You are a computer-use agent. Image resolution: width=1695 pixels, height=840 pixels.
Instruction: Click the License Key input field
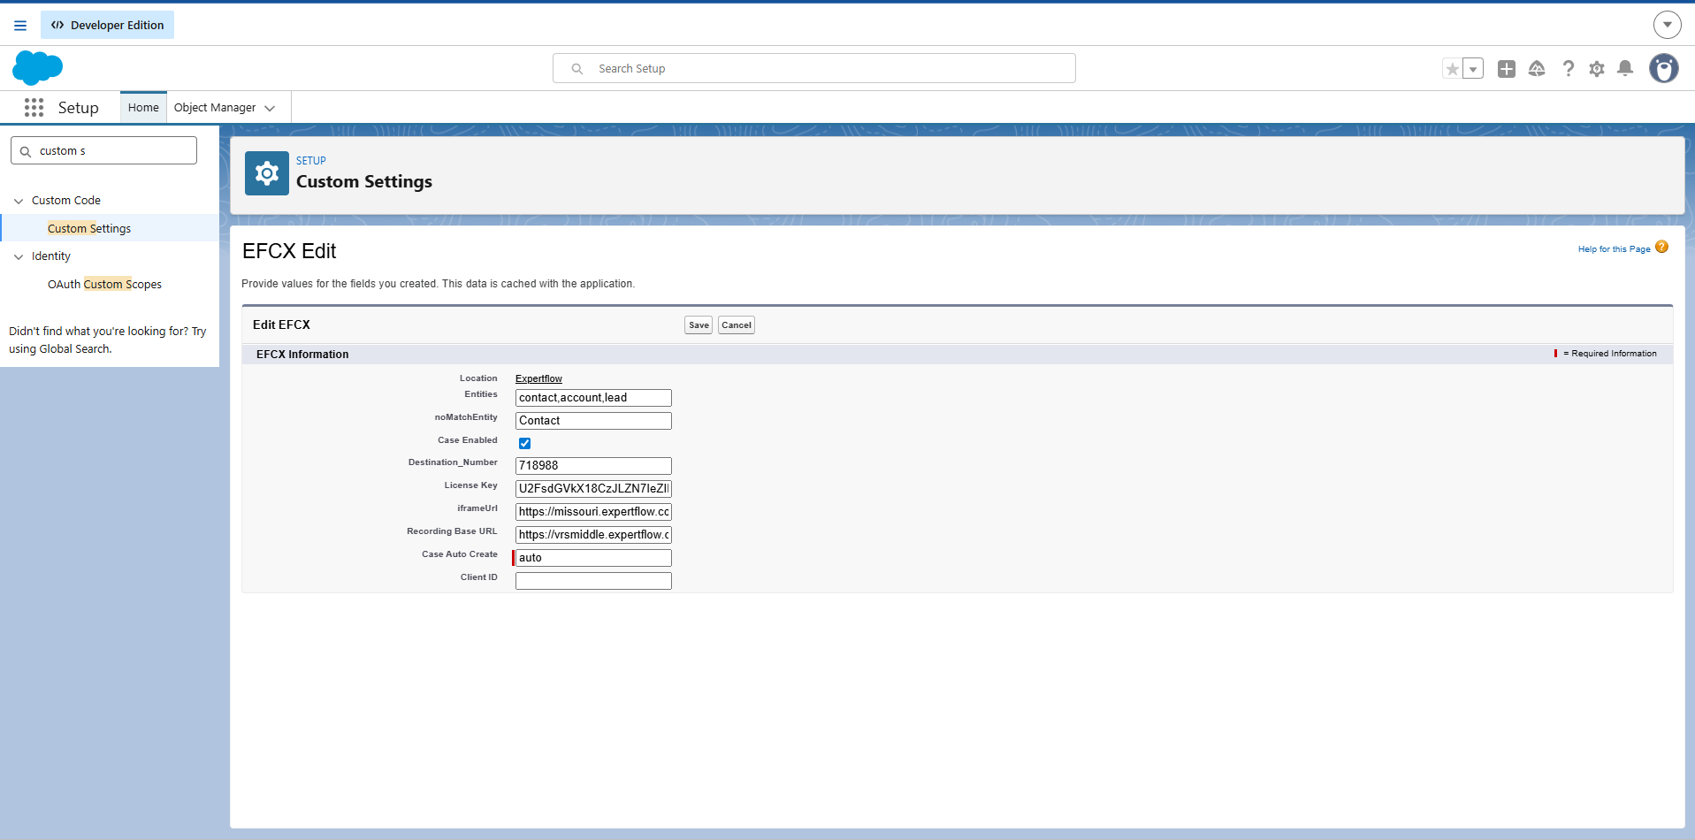click(593, 489)
